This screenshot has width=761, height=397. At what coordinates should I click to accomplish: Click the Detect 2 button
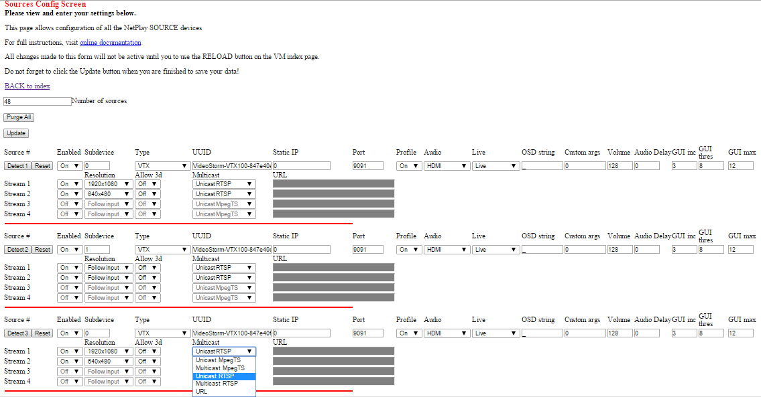pyautogui.click(x=17, y=250)
